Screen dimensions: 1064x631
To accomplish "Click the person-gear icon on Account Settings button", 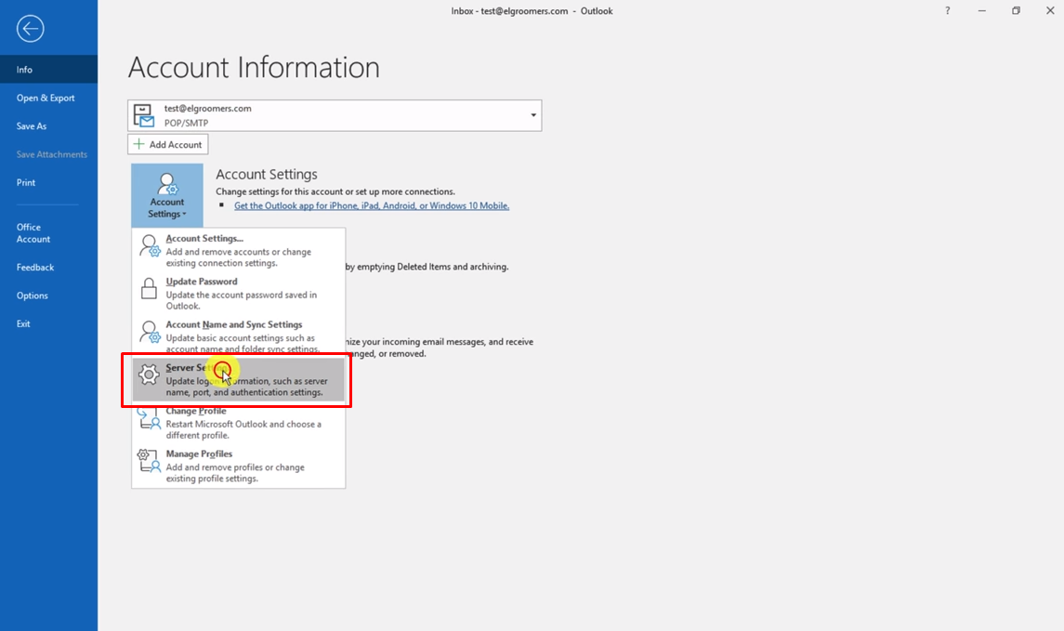I will pyautogui.click(x=167, y=183).
